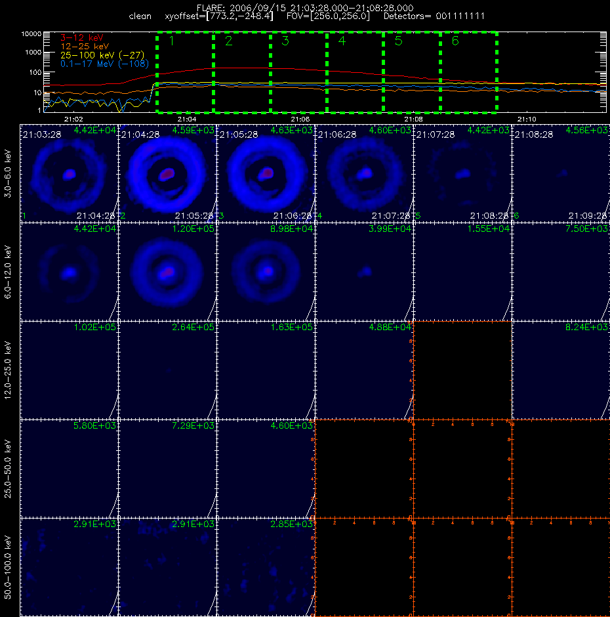Open the 50.0-100.0 keV image labeled 2.85E+03

click(266, 567)
